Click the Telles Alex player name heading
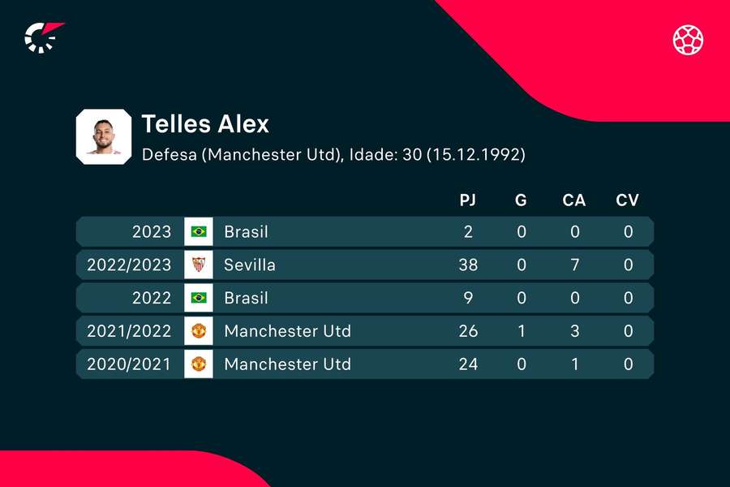 pyautogui.click(x=205, y=124)
